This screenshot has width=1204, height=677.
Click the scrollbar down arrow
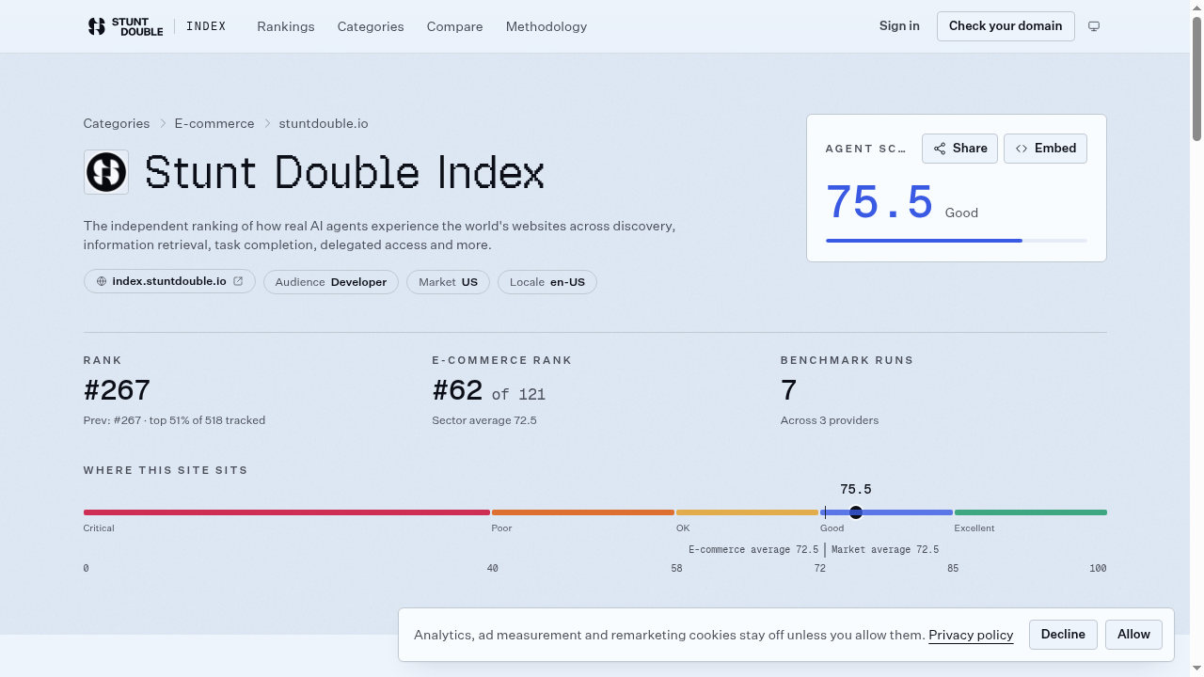tap(1196, 669)
